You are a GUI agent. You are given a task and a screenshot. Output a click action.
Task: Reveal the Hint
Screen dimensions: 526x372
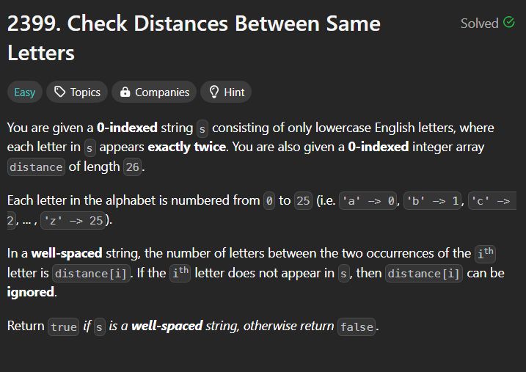pyautogui.click(x=226, y=92)
